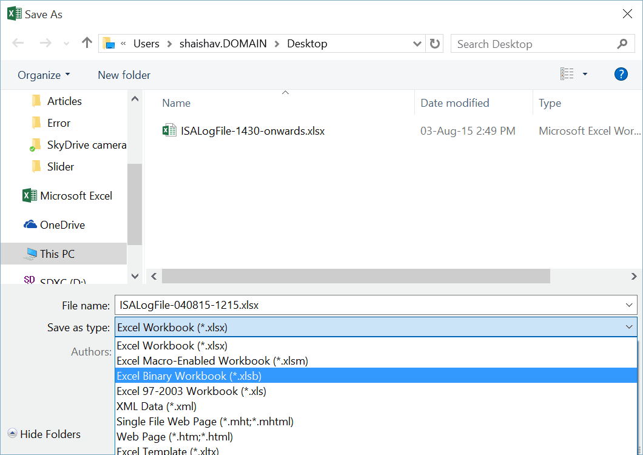The image size is (643, 455).
Task: Choose Excel Macro-Enabled Workbook (*.xlsm)
Action: tap(376, 360)
